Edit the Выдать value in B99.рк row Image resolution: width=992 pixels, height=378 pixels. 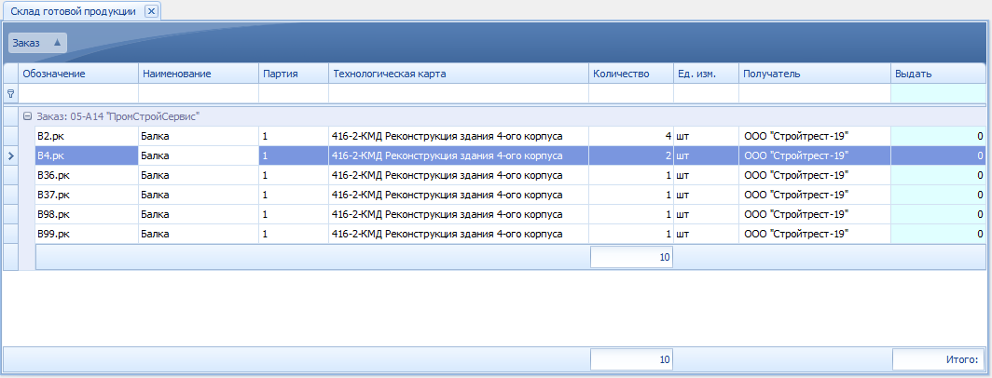click(938, 234)
